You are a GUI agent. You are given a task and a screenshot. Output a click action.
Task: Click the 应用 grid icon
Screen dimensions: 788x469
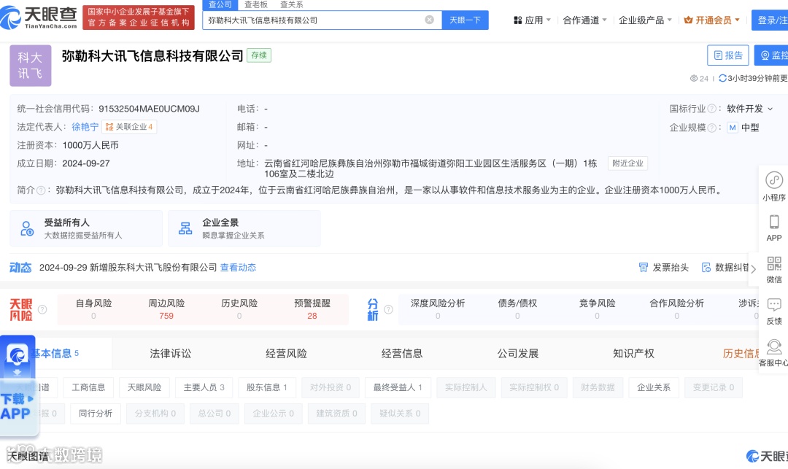click(x=517, y=20)
